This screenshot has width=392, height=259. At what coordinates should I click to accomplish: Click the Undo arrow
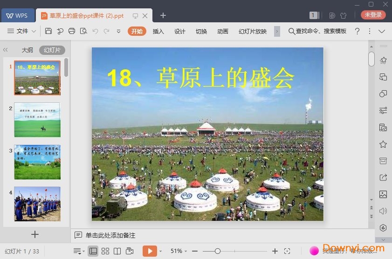pos(95,31)
